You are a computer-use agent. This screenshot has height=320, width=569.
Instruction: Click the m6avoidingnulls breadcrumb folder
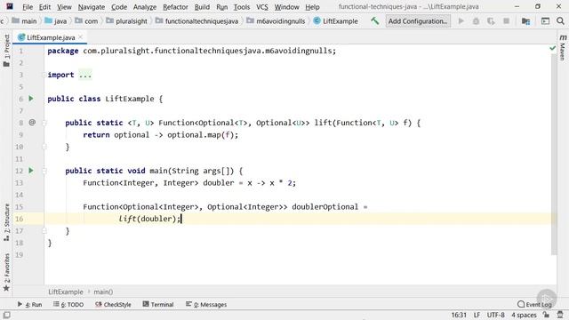click(x=276, y=21)
